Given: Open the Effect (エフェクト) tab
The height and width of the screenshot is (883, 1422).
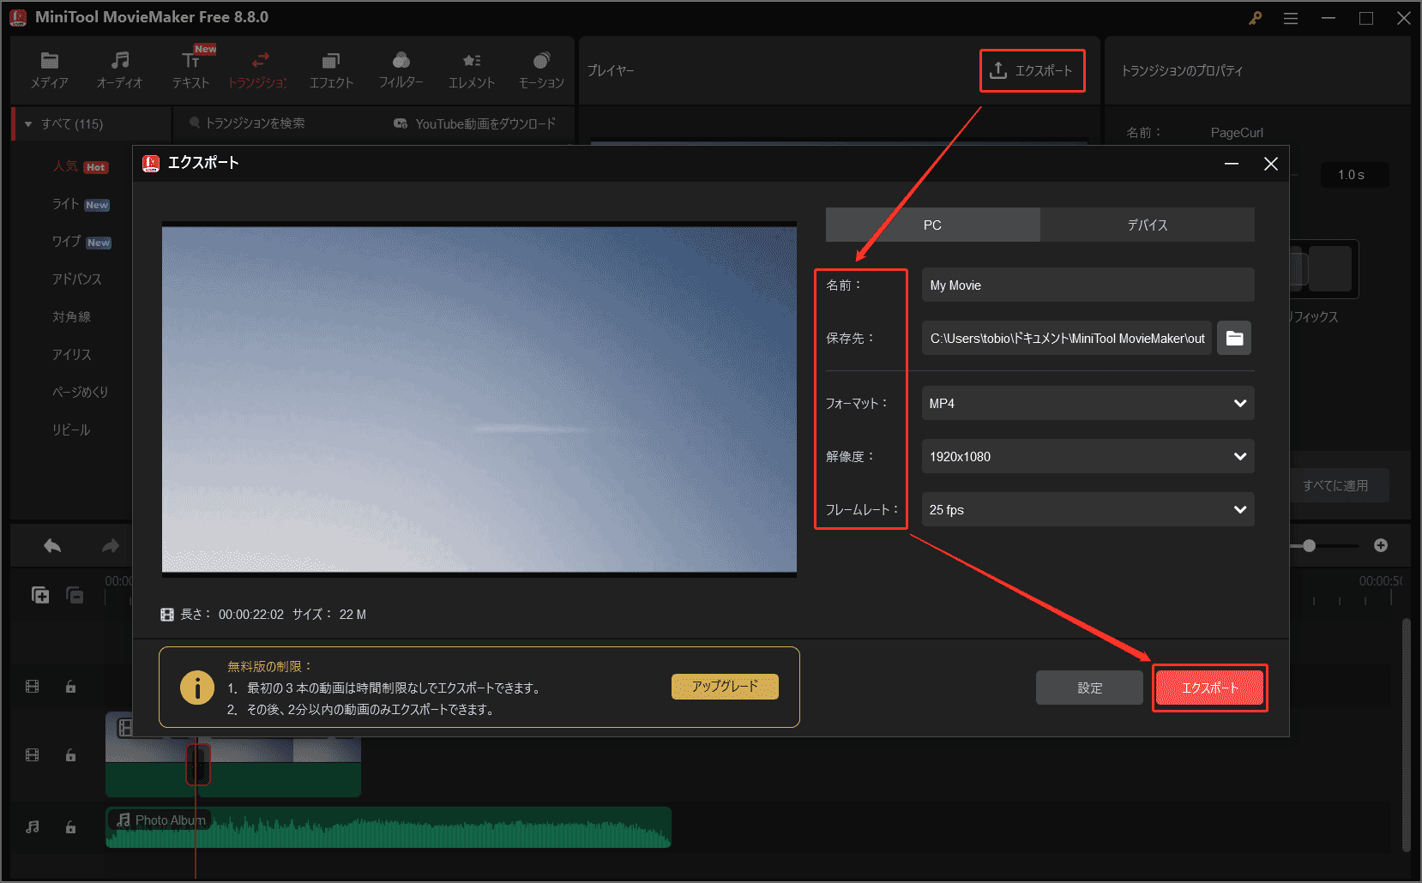Looking at the screenshot, I should [x=331, y=70].
